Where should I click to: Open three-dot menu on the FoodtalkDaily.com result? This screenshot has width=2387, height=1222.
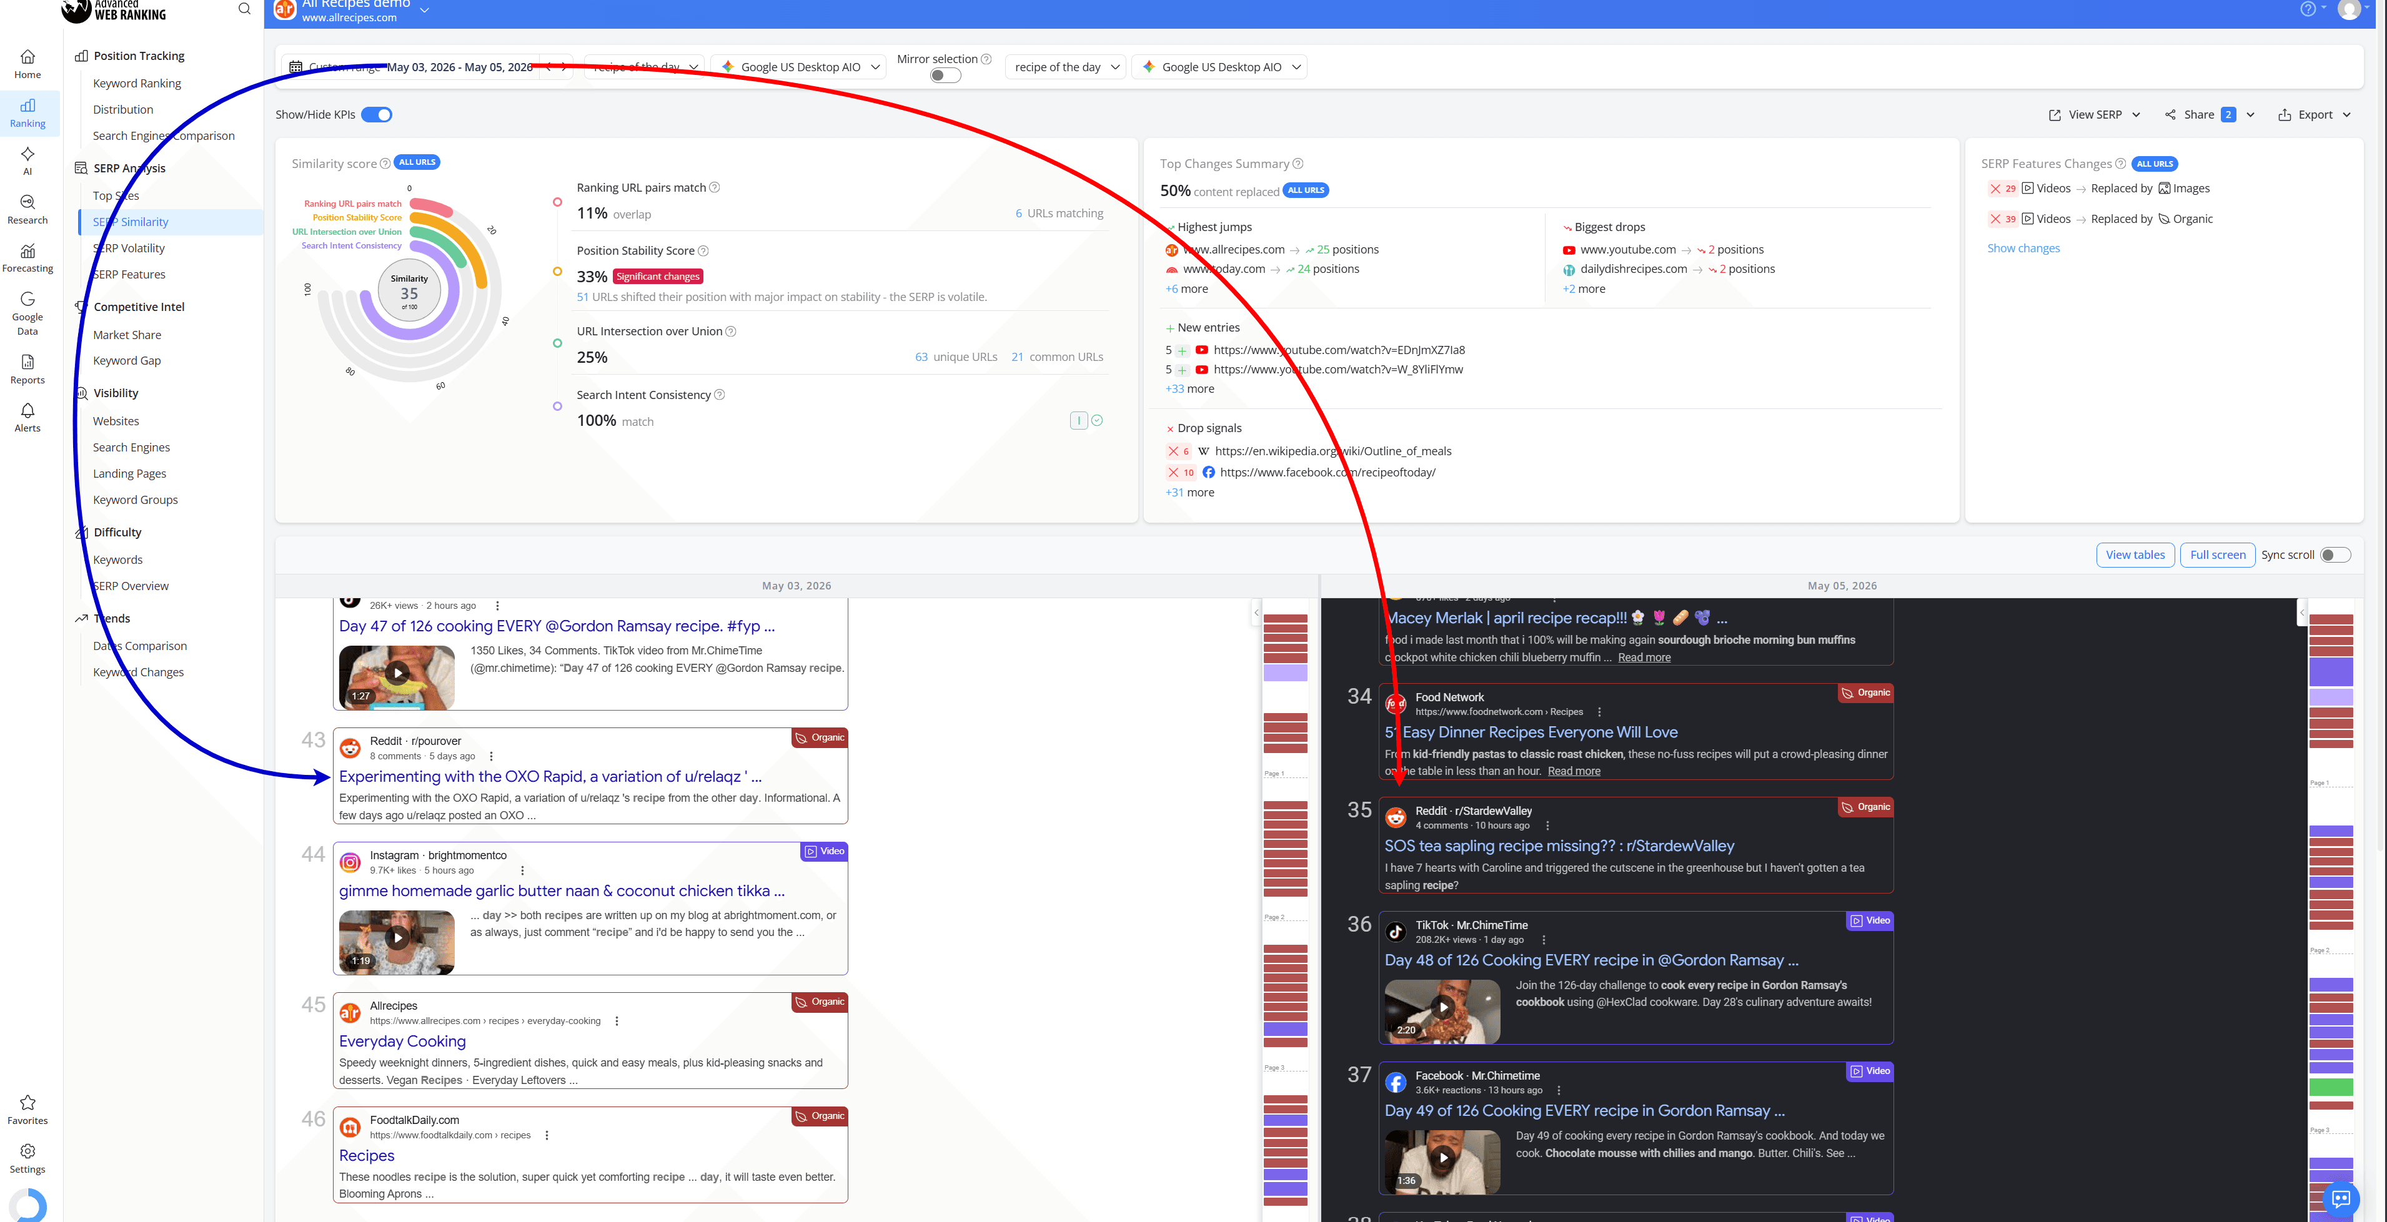547,1135
